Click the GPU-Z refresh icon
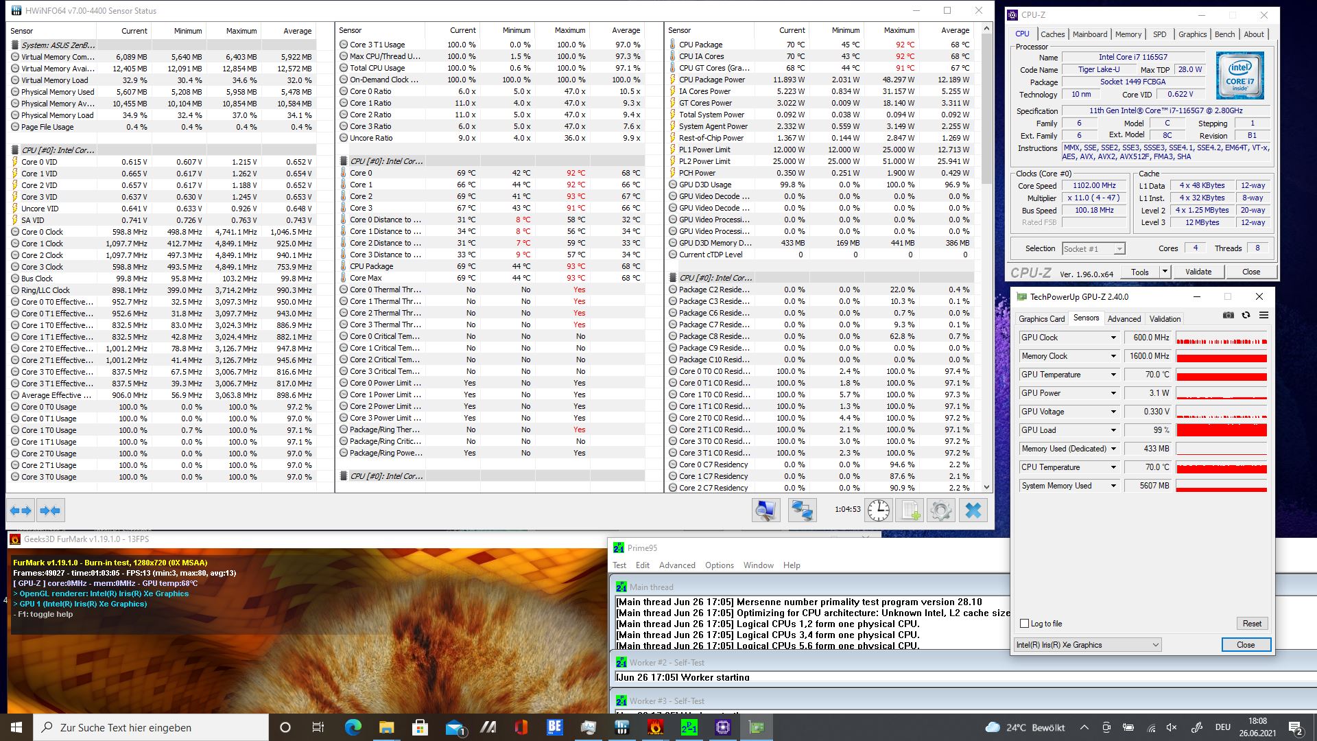1317x741 pixels. tap(1246, 315)
